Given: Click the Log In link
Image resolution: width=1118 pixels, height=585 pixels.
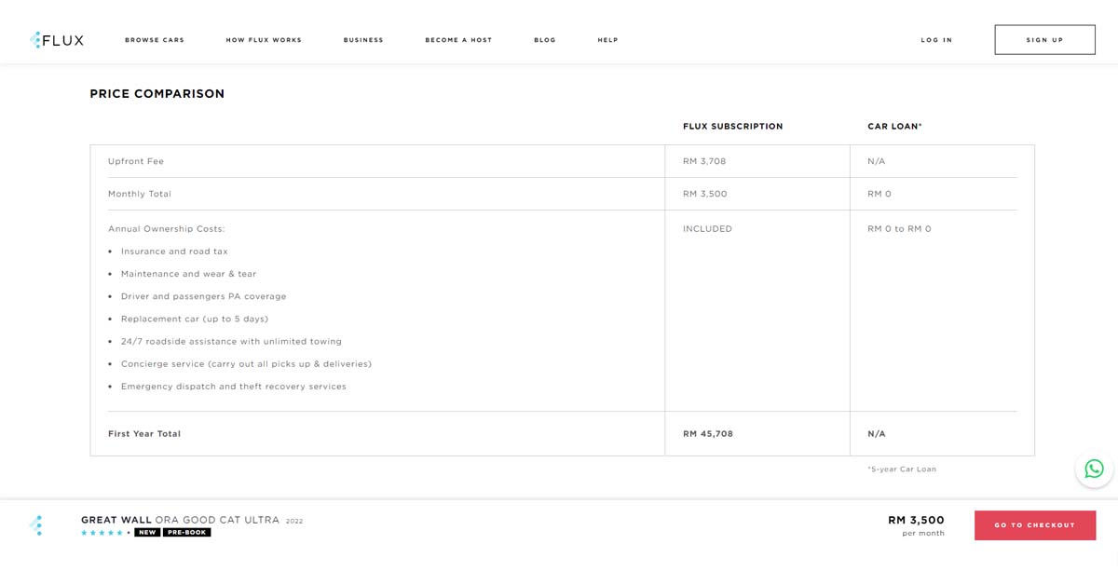Looking at the screenshot, I should (x=936, y=40).
